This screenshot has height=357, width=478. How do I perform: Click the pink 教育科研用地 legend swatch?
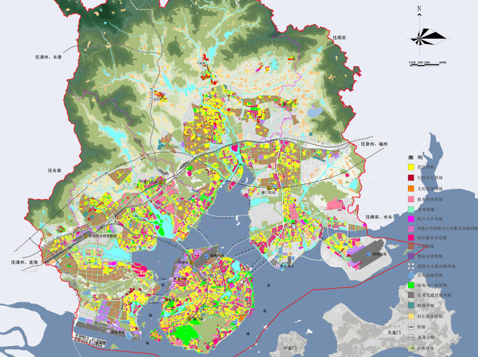click(x=411, y=199)
